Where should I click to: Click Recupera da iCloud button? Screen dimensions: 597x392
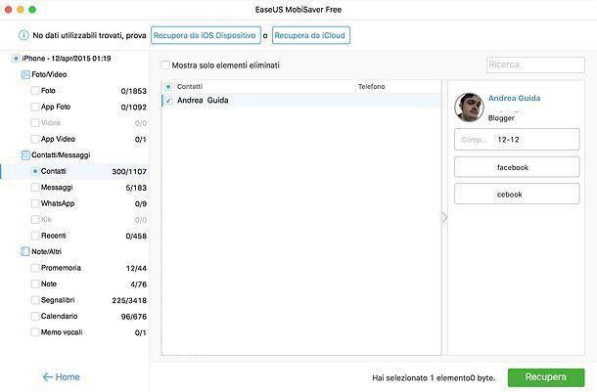click(x=310, y=35)
